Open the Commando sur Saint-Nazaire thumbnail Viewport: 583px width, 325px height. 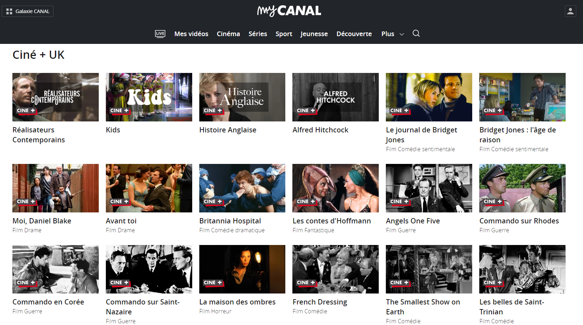click(149, 269)
